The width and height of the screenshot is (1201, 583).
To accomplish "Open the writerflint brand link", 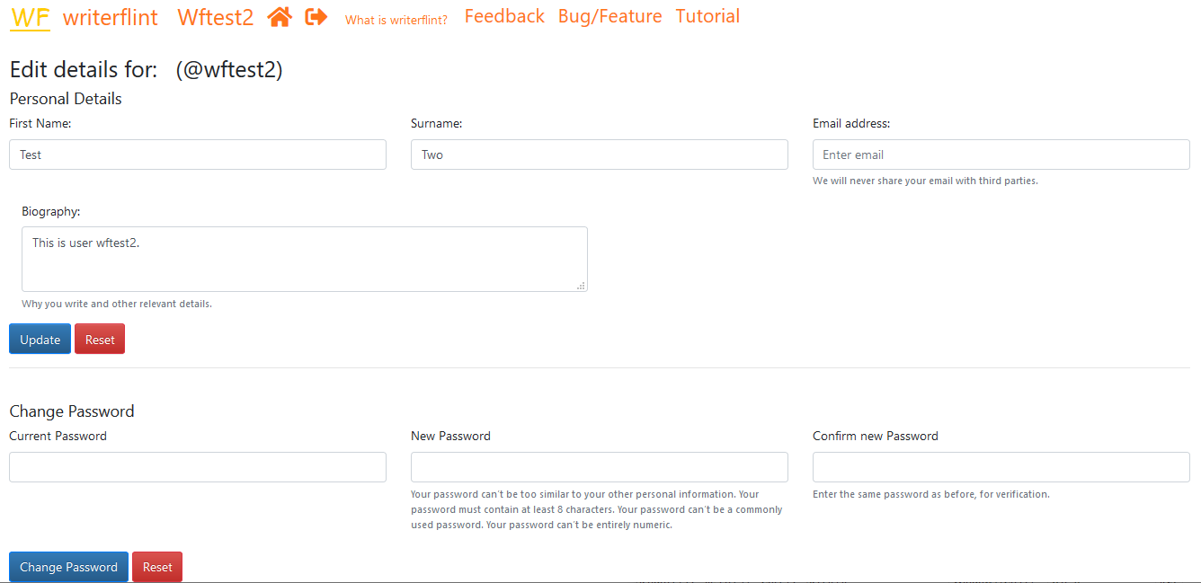I will pos(111,17).
